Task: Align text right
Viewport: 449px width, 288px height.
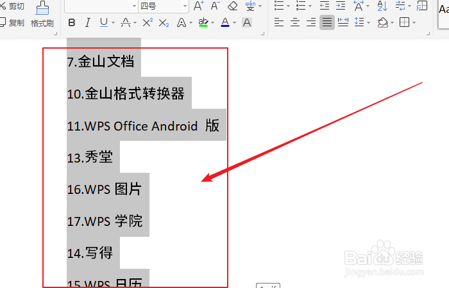Action: coord(311,22)
